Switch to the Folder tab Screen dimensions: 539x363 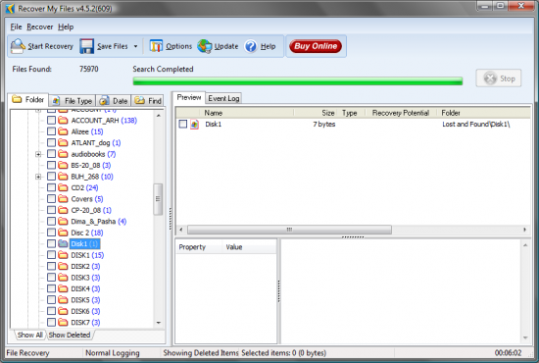[27, 100]
